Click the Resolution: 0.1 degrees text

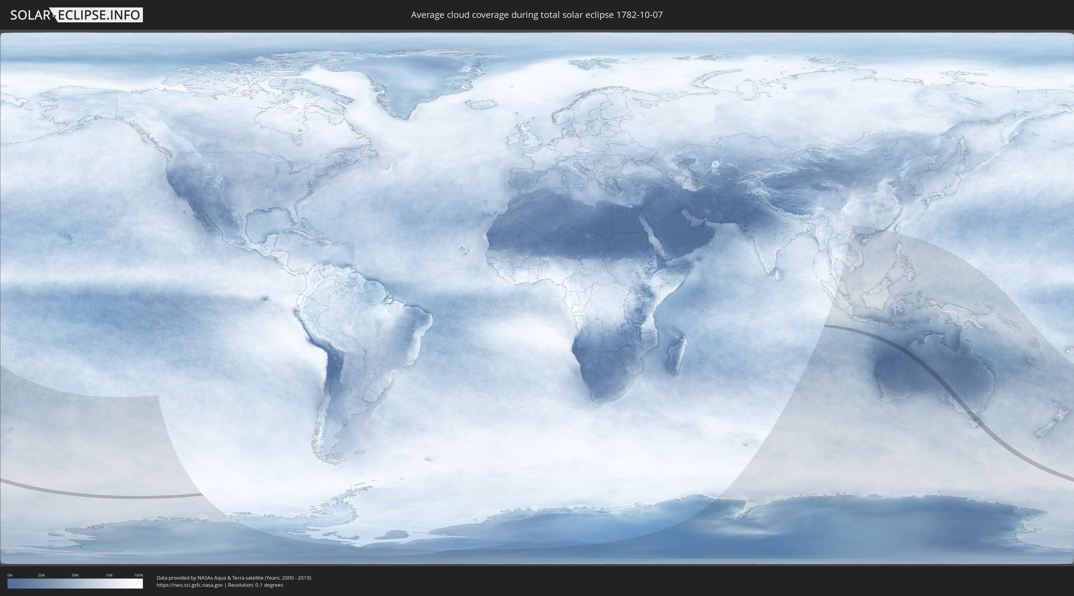[255, 585]
